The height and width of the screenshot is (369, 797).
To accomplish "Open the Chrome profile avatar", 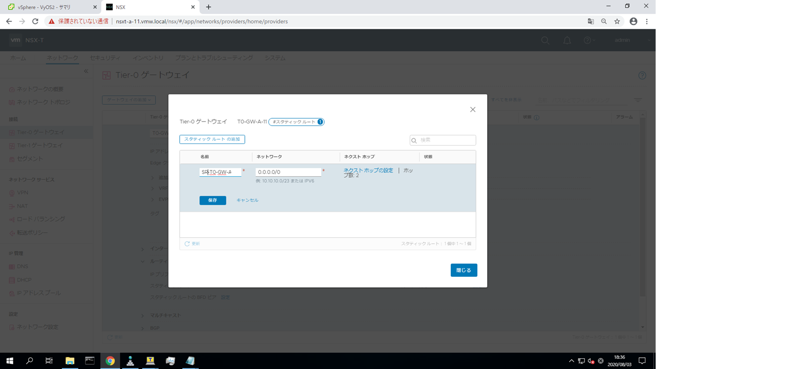I will click(634, 22).
